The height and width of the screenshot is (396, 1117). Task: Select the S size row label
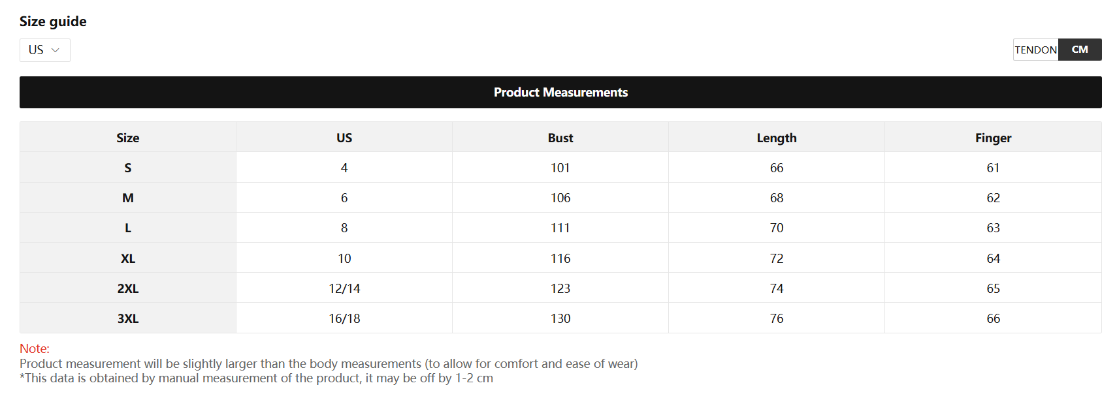click(x=128, y=168)
